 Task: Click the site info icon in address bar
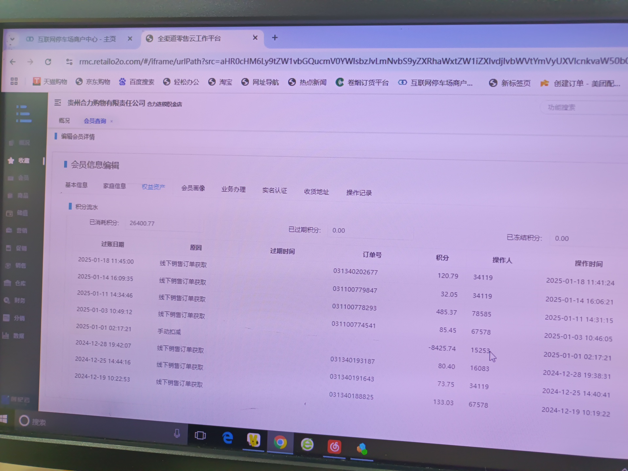click(x=69, y=62)
